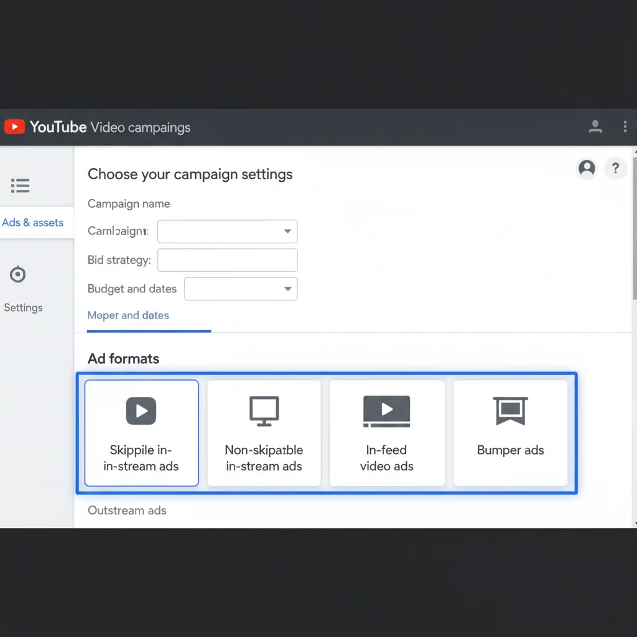Viewport: 637px width, 637px height.
Task: Choose the In-feed video ads card
Action: [387, 433]
